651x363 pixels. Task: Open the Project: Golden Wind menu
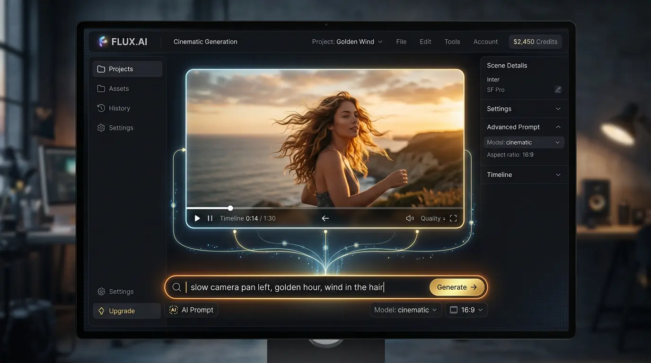point(348,42)
